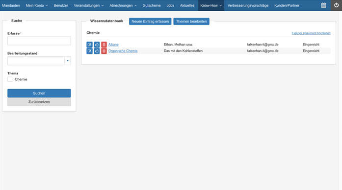The image size is (342, 190).
Task: Click description 'Das mit den Kohlenstoffen'
Action: [183, 51]
